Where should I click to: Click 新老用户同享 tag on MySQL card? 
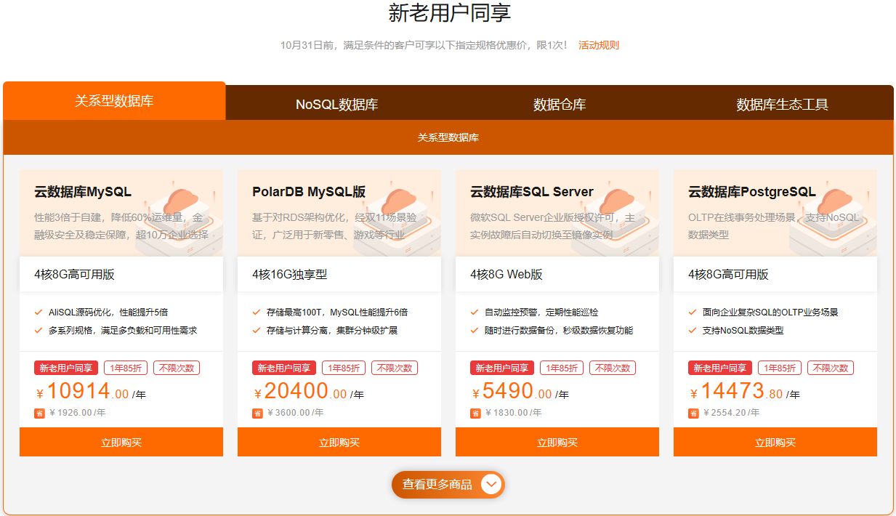66,368
